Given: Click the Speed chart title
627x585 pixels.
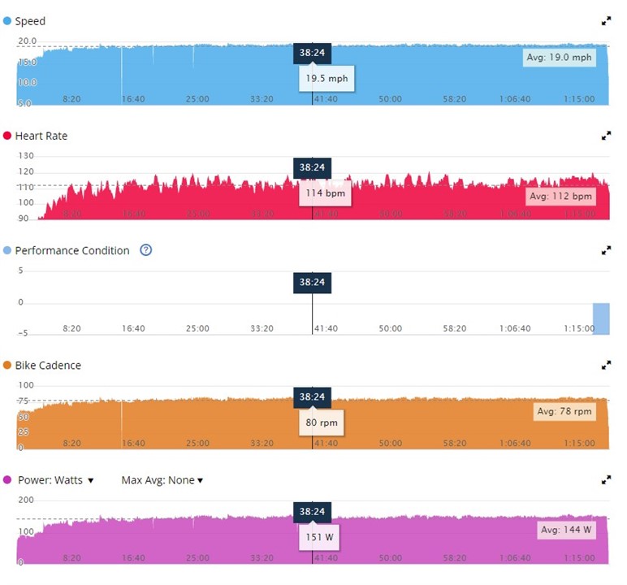Looking at the screenshot, I should [30, 21].
